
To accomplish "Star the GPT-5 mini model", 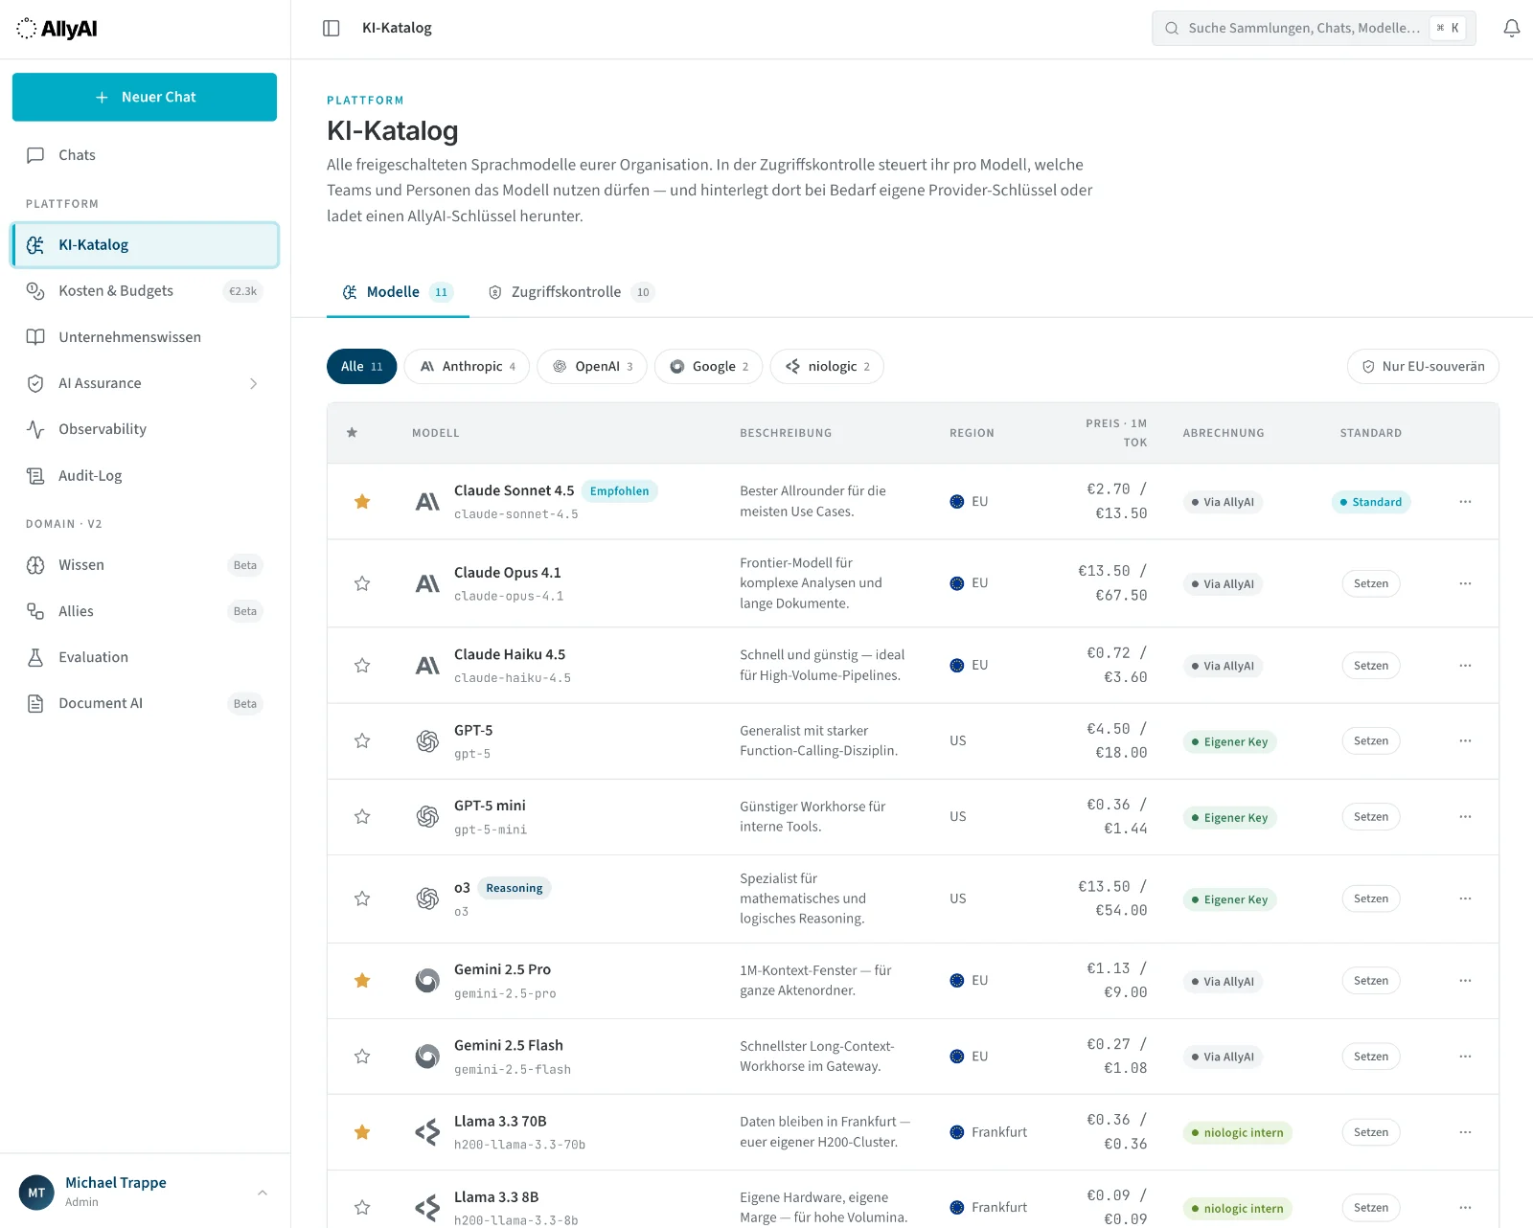I will tap(362, 817).
